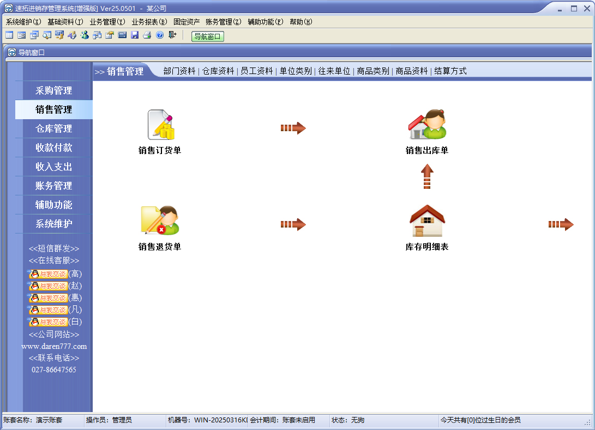Click the linked documents toolbar icon
The image size is (595, 430).
[x=97, y=35]
